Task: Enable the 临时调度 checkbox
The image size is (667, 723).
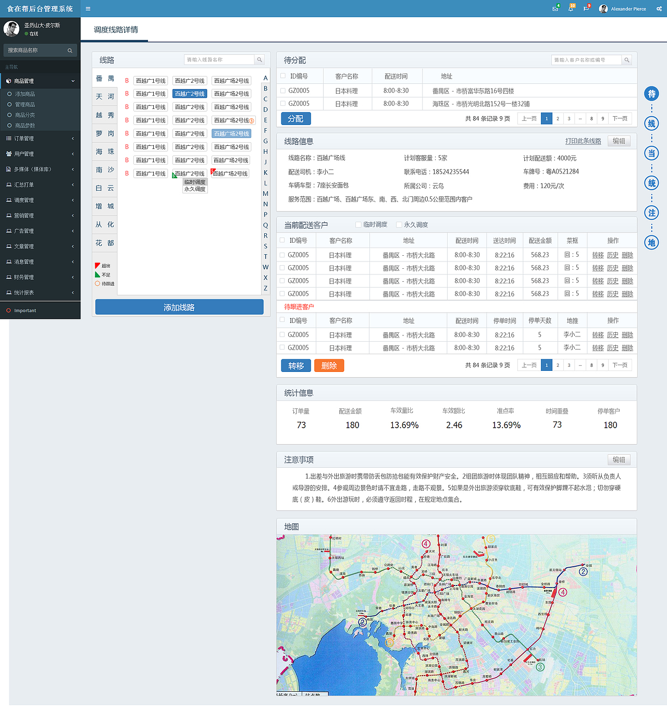Action: (x=358, y=225)
